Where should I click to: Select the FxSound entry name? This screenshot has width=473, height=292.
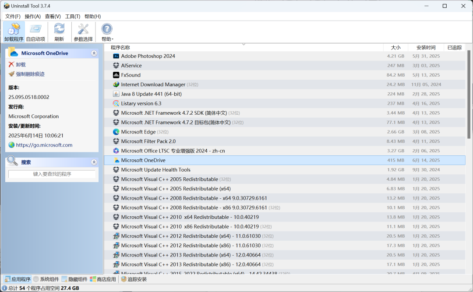tap(131, 75)
